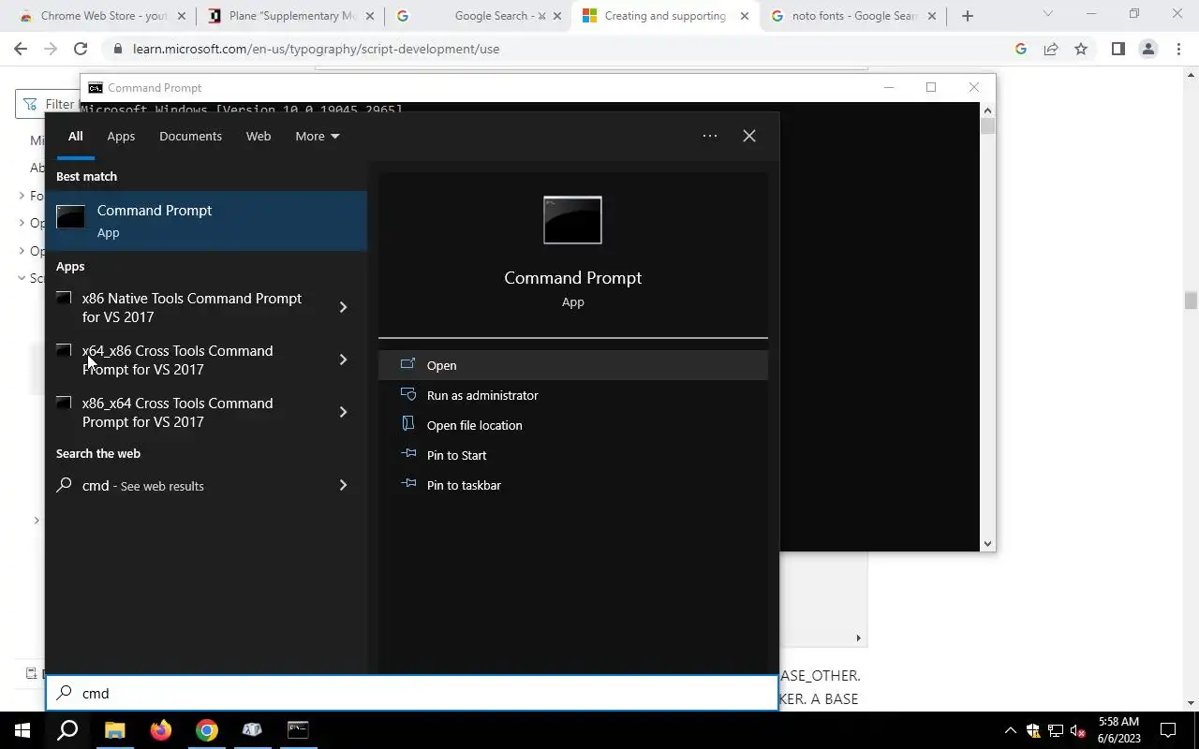Click the page vertical scrollbar thumb
Image resolution: width=1199 pixels, height=749 pixels.
point(1191,300)
